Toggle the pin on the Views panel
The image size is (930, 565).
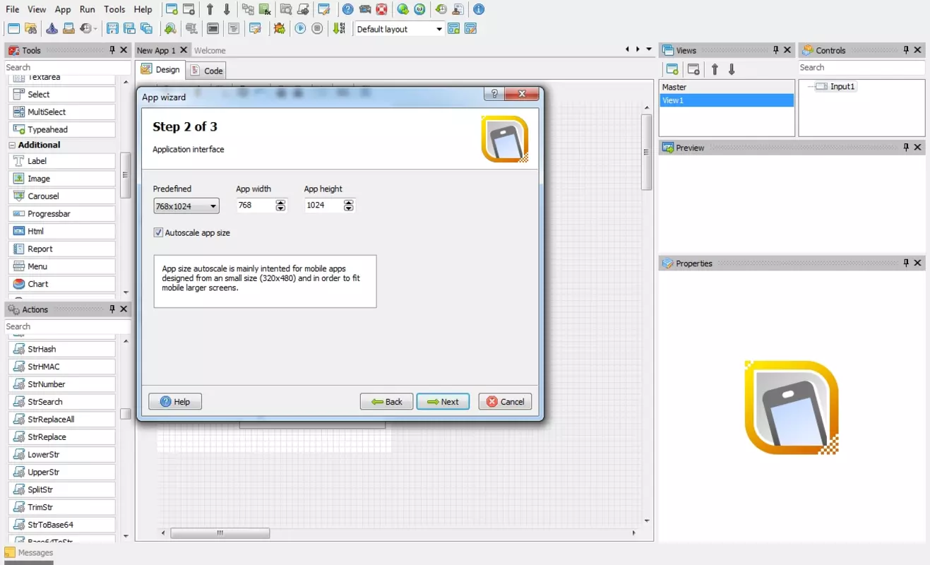(775, 50)
